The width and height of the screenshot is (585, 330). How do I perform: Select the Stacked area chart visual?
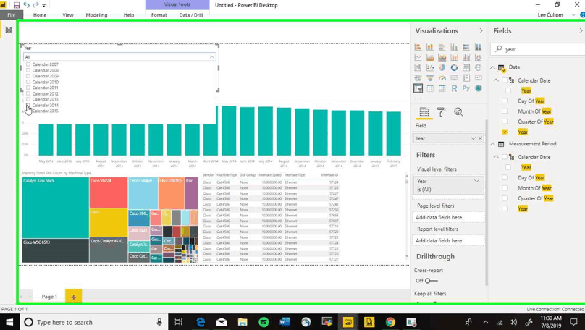pos(442,57)
